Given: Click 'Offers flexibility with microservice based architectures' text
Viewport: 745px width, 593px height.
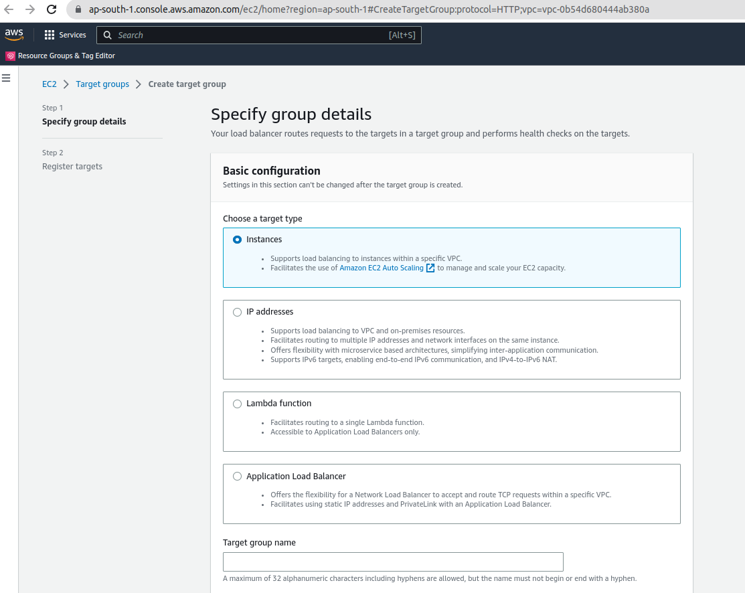Looking at the screenshot, I should (x=434, y=350).
